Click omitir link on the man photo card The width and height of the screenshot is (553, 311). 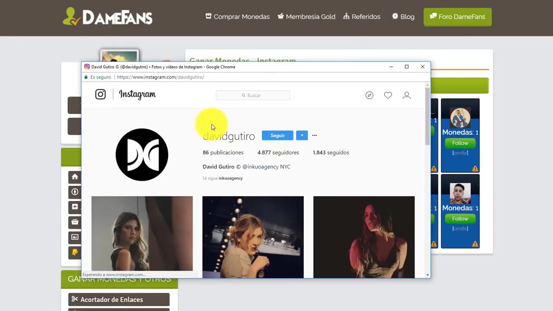(x=460, y=228)
